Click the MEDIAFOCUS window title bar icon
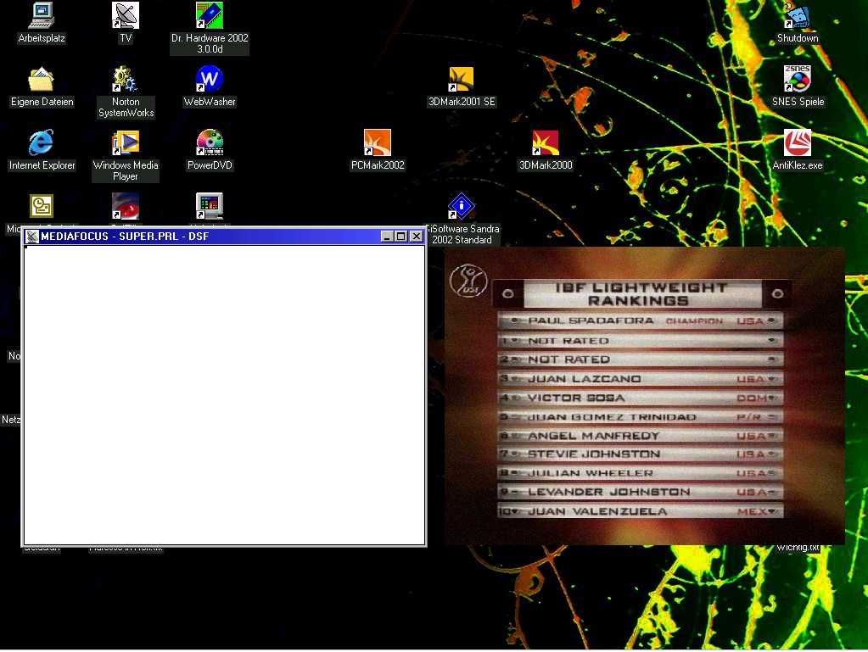The height and width of the screenshot is (652, 868). click(x=32, y=237)
